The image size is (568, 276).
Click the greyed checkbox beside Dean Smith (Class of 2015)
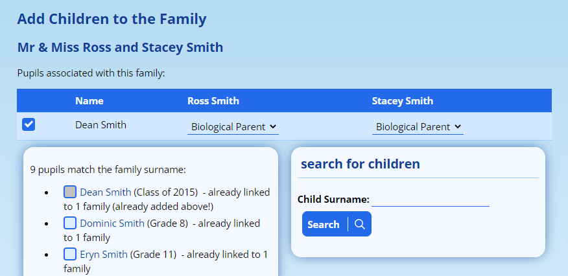[x=70, y=192]
